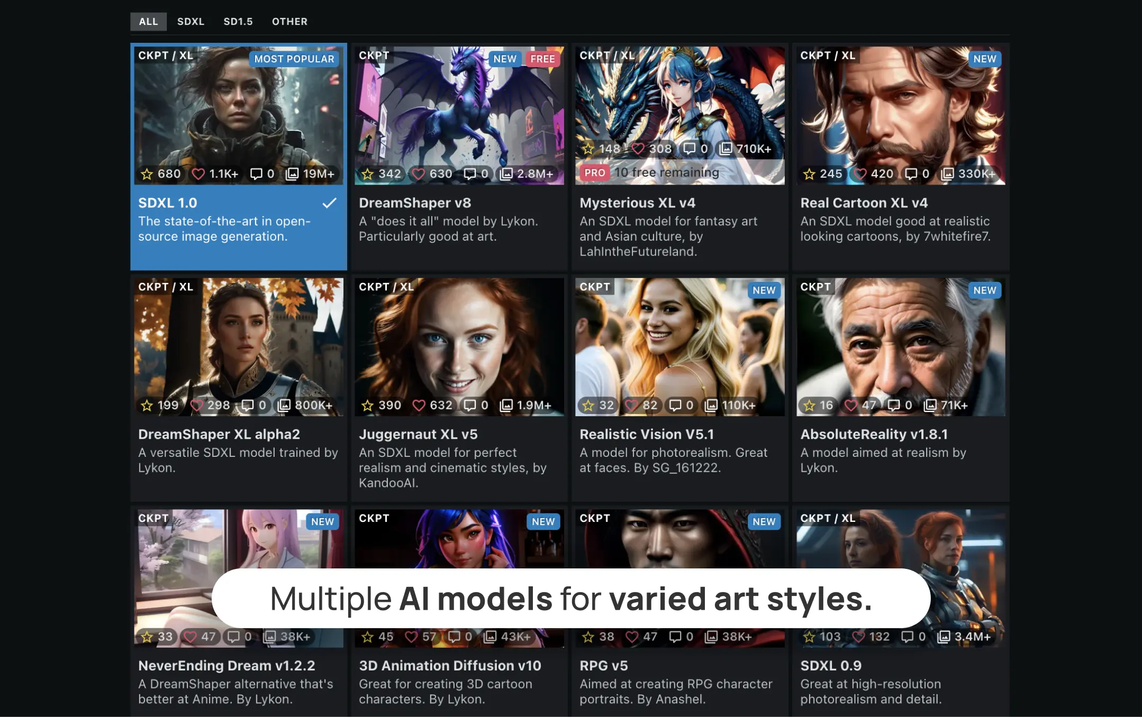
Task: Click the star icon on Realistic Vision V5.1
Action: point(587,405)
